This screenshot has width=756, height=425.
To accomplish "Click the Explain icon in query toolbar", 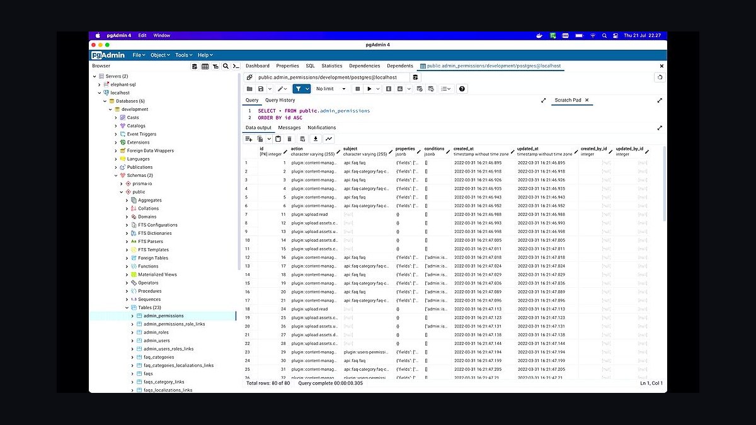I will 389,89.
